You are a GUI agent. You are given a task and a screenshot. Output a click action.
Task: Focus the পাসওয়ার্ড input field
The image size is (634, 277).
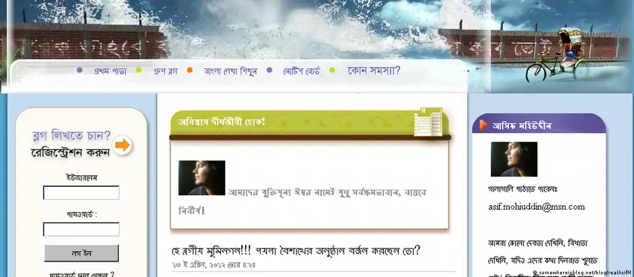click(81, 229)
